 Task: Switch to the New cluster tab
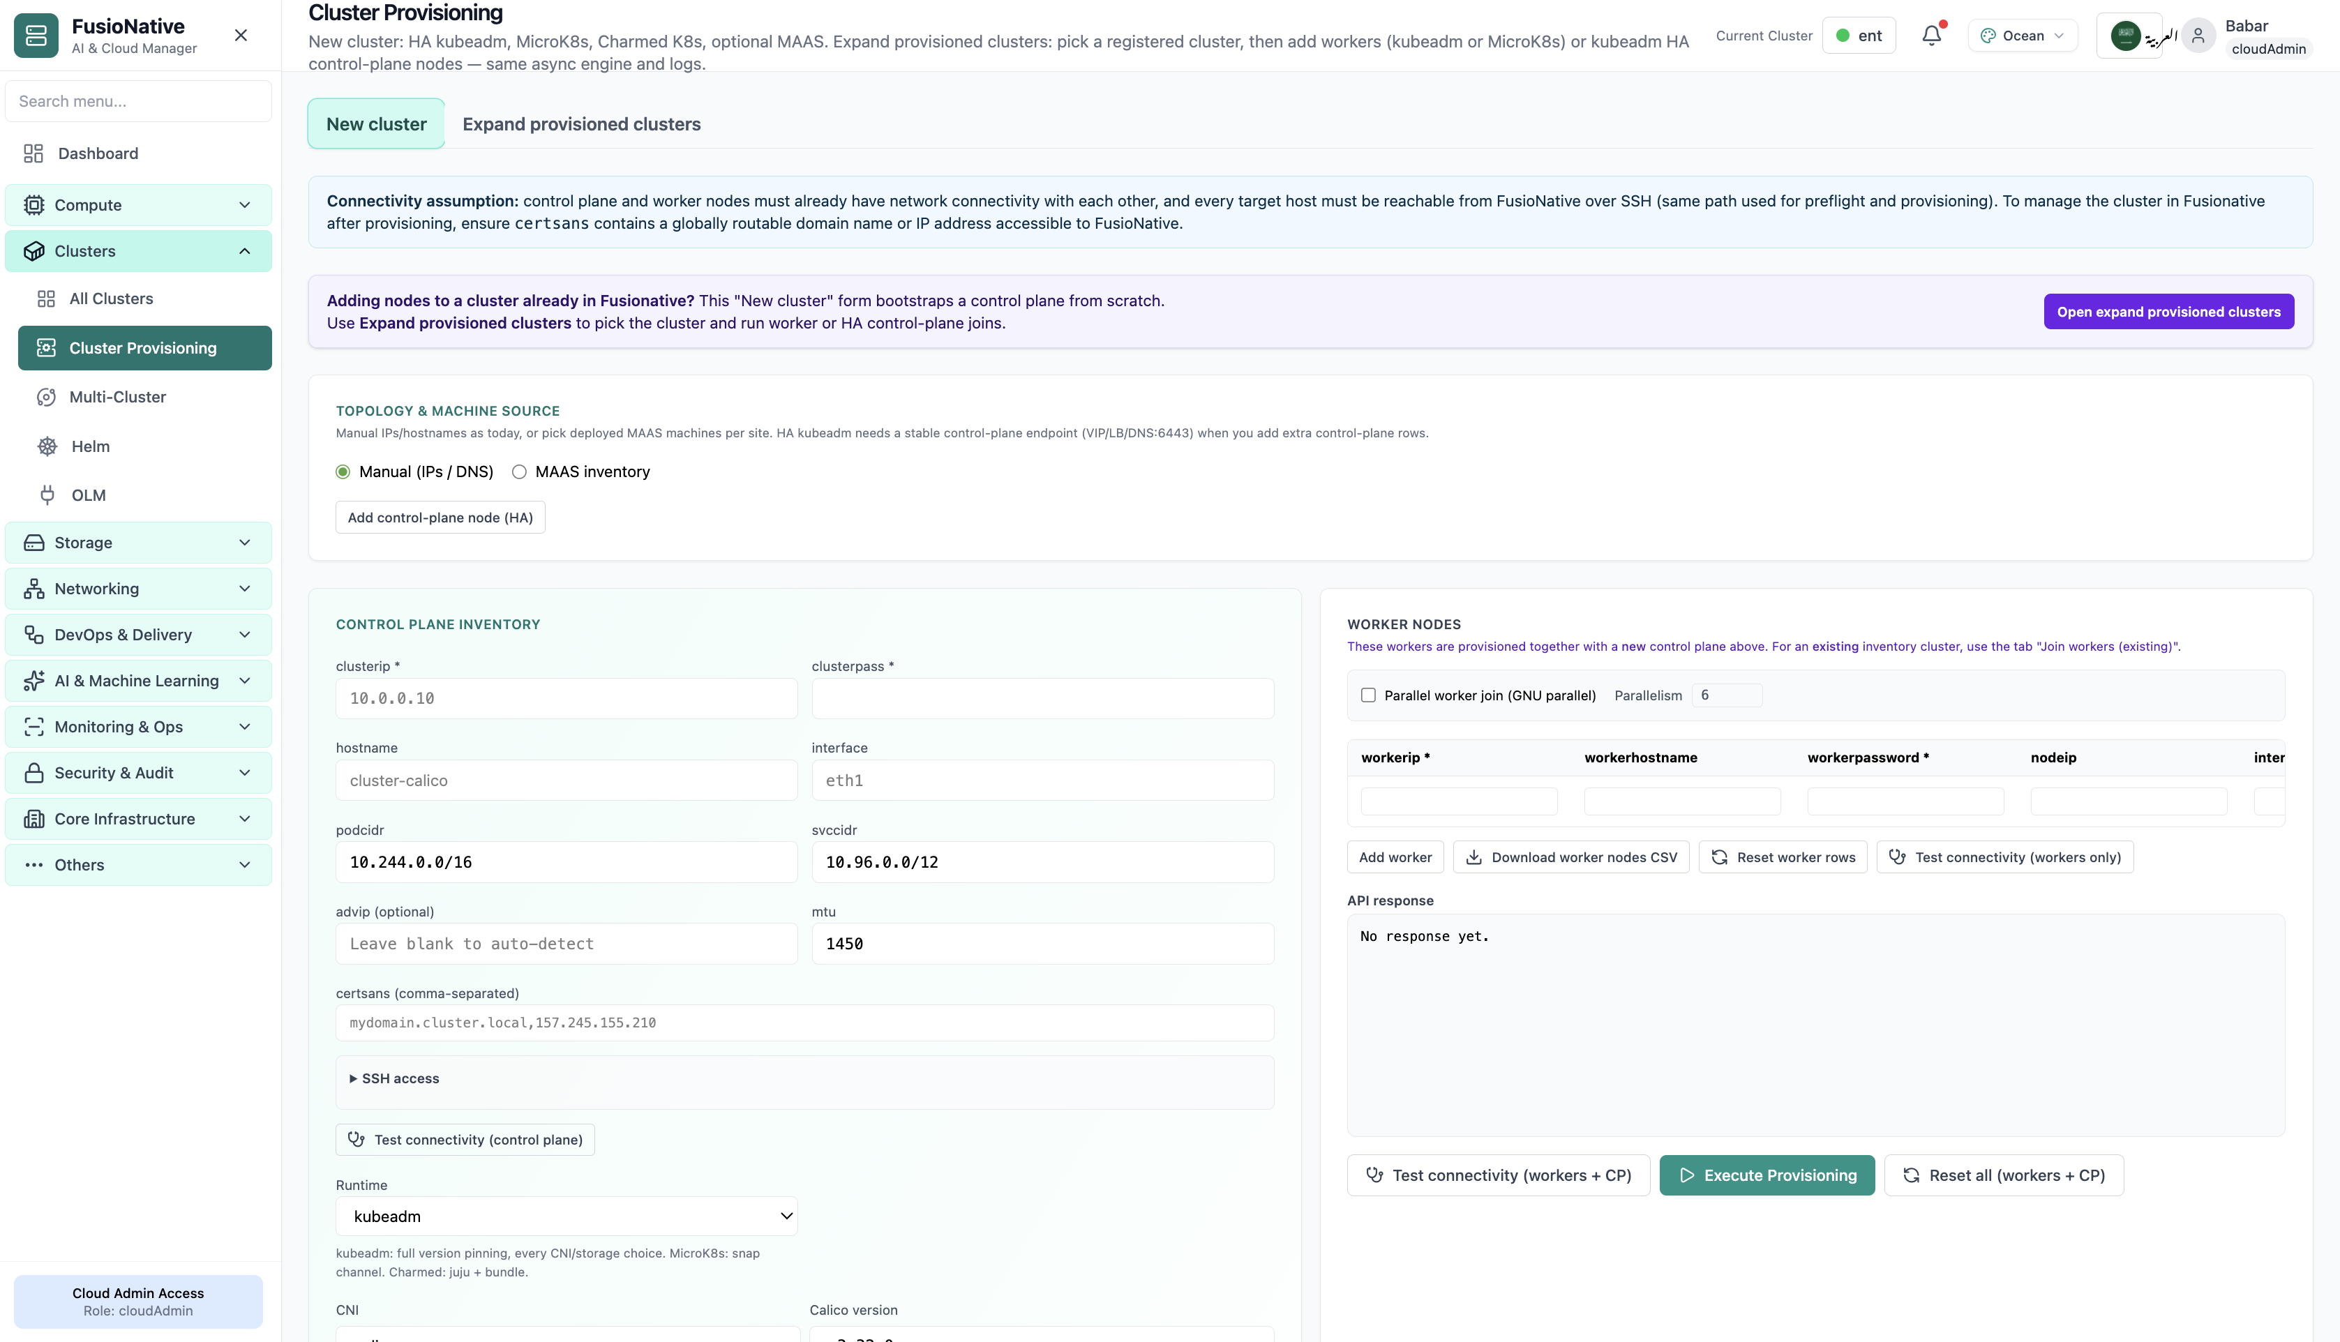(x=376, y=123)
